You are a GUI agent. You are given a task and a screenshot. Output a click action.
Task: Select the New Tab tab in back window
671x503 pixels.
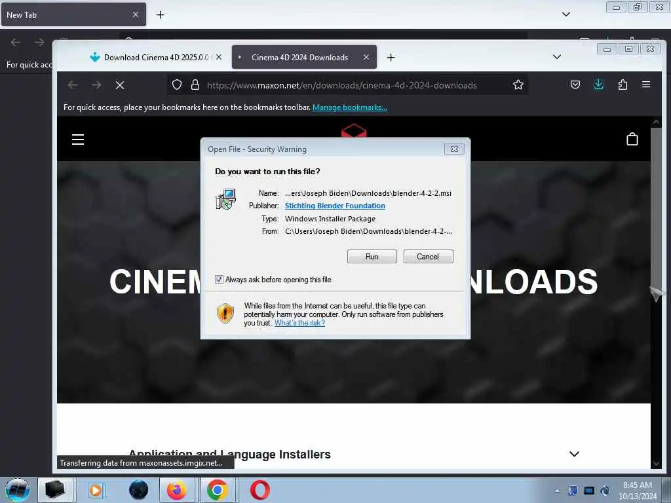[x=73, y=14]
